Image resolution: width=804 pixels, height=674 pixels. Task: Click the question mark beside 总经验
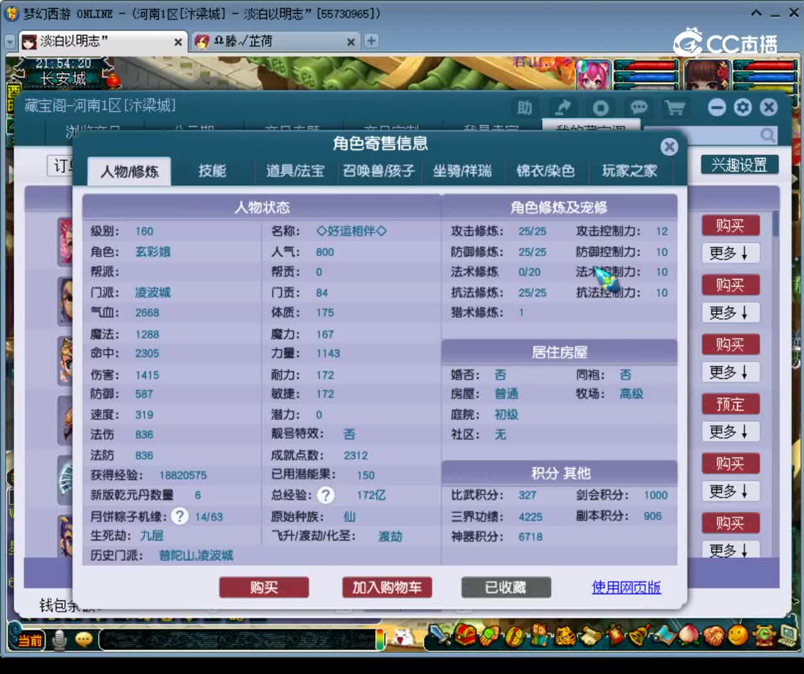click(x=325, y=496)
